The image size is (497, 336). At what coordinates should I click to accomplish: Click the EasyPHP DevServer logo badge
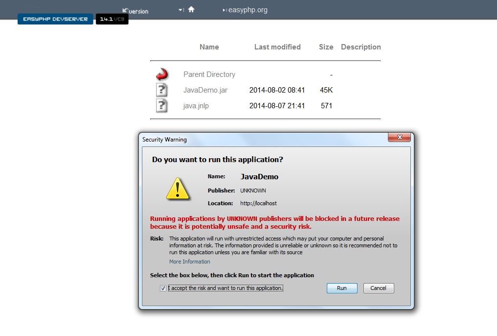tap(55, 19)
